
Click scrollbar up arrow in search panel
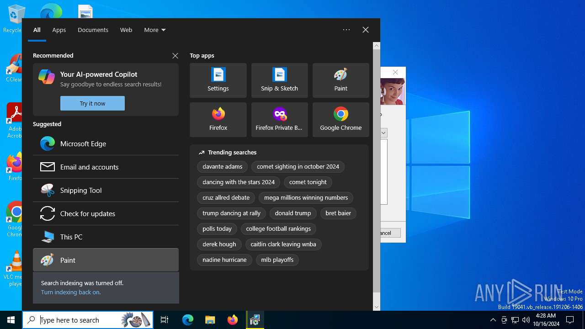tap(377, 46)
